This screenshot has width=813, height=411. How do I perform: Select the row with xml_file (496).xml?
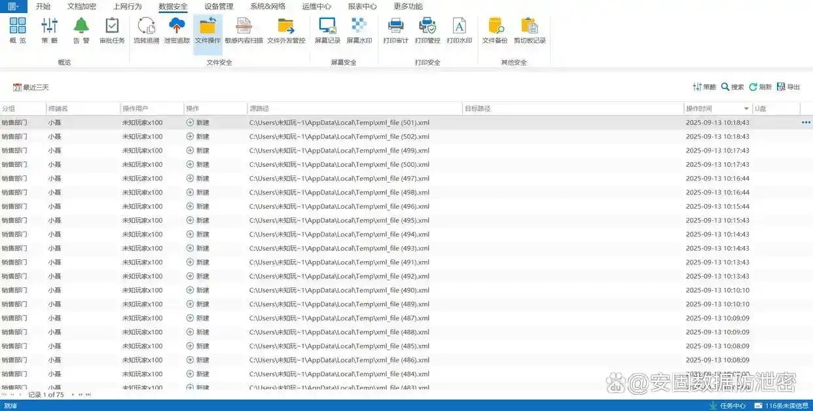(406, 206)
